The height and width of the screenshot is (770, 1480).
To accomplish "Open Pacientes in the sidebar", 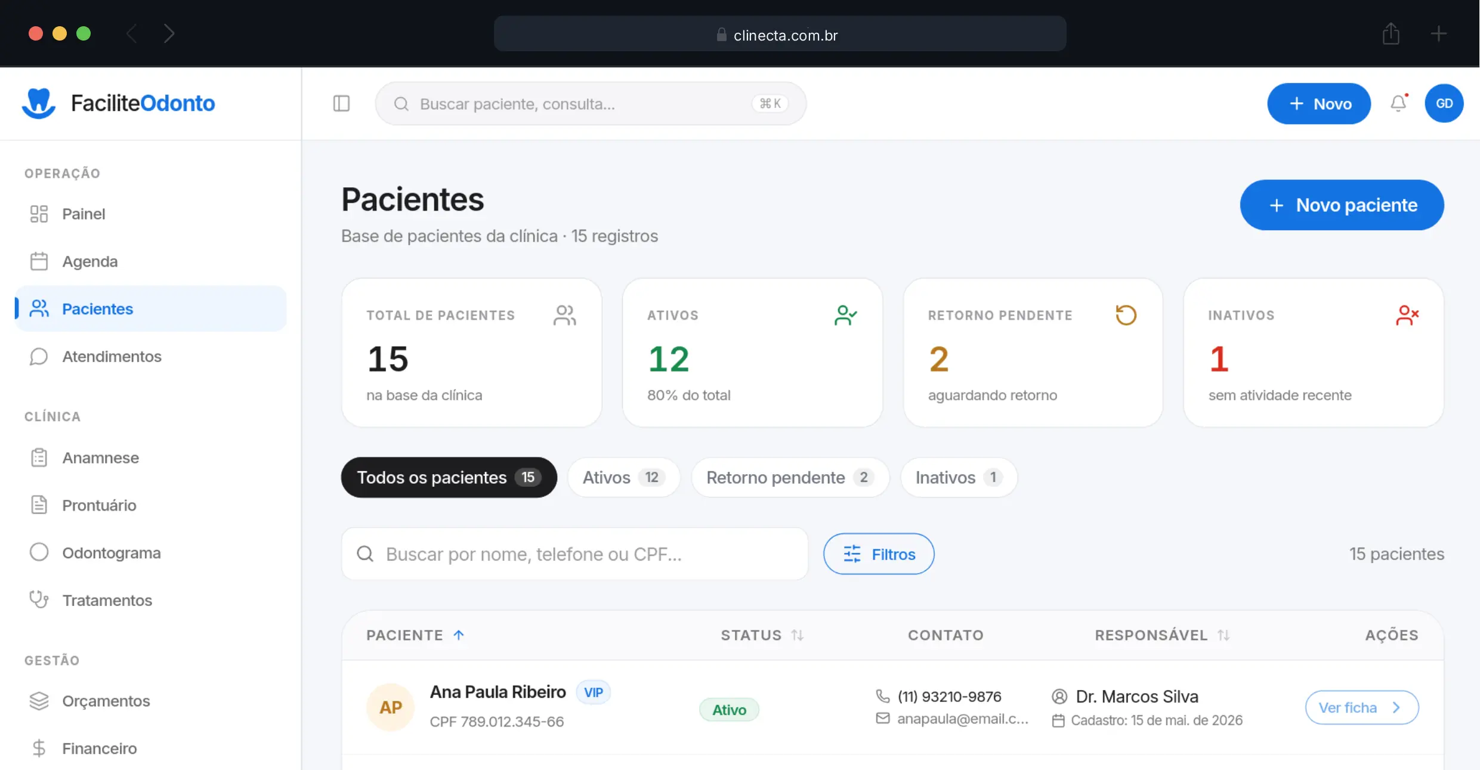I will pos(151,308).
